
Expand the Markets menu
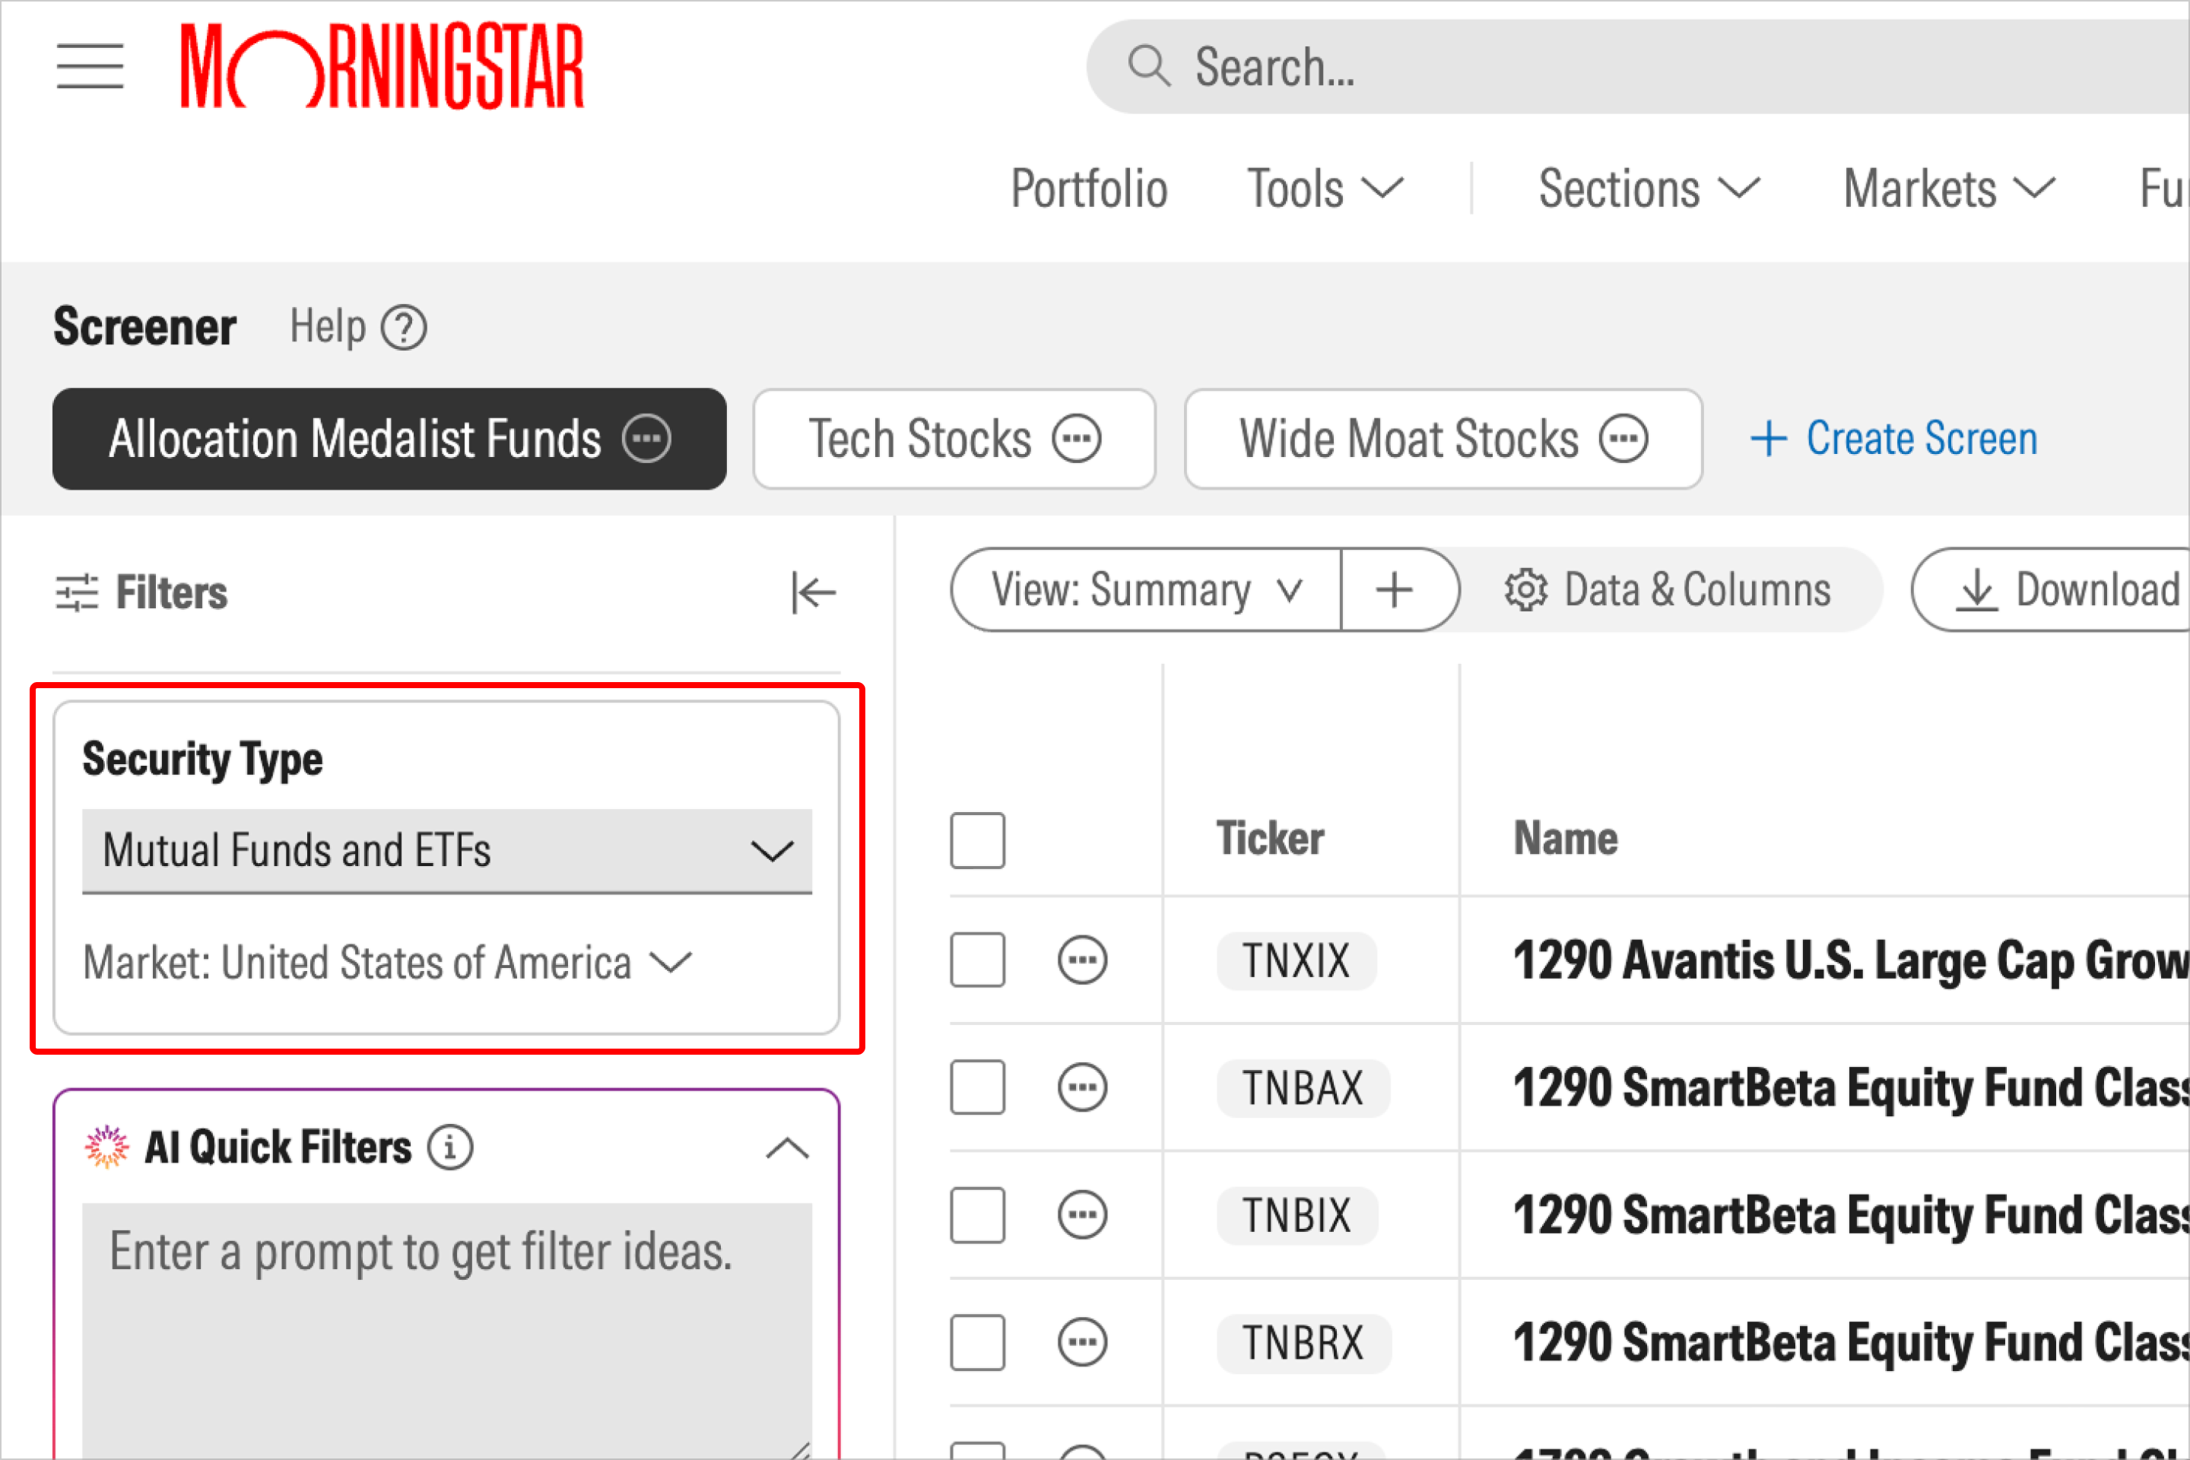[1949, 189]
